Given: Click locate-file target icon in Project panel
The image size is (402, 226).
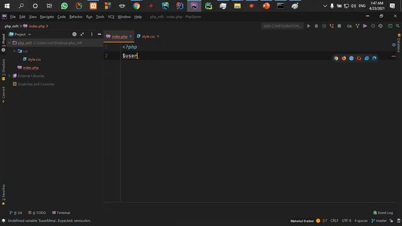Looking at the screenshot, I should point(74,34).
